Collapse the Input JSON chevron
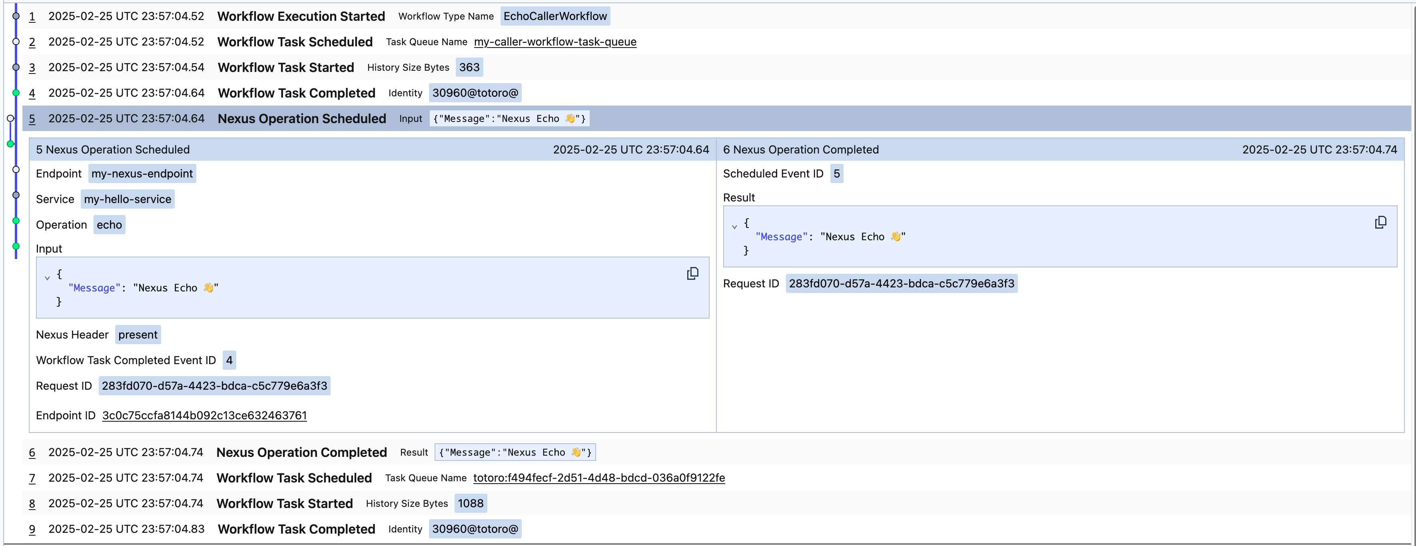The width and height of the screenshot is (1416, 546). 47,278
